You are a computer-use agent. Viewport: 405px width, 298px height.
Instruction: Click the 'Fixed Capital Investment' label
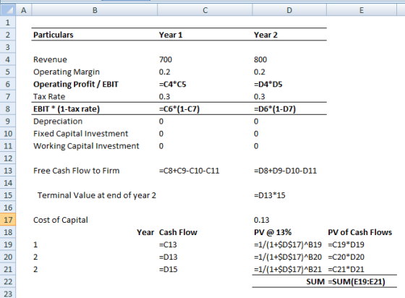click(80, 134)
